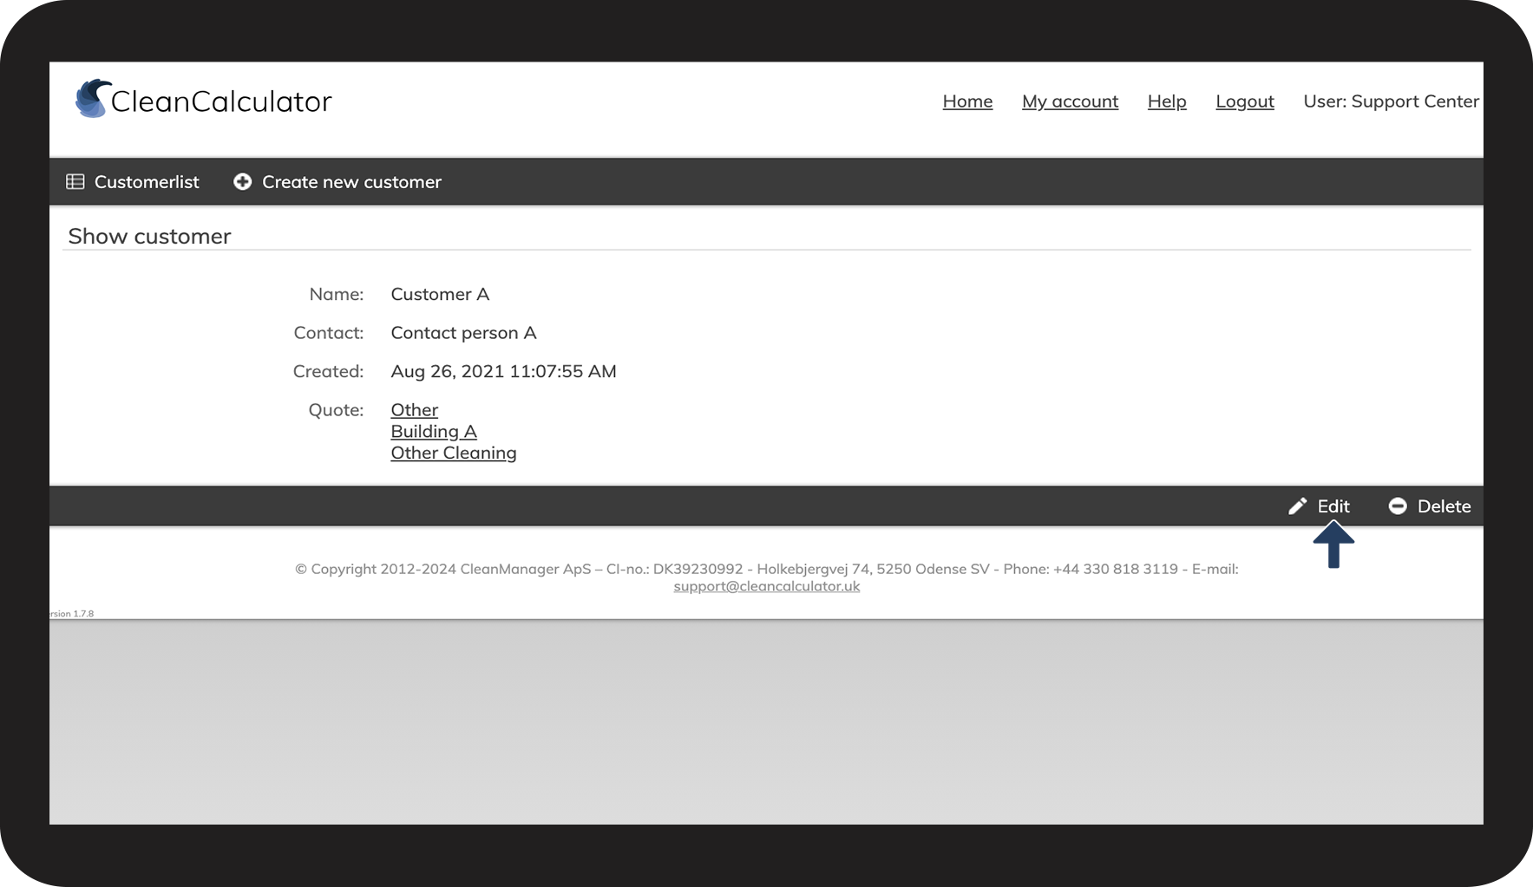Log out using the Logout link

click(x=1244, y=101)
